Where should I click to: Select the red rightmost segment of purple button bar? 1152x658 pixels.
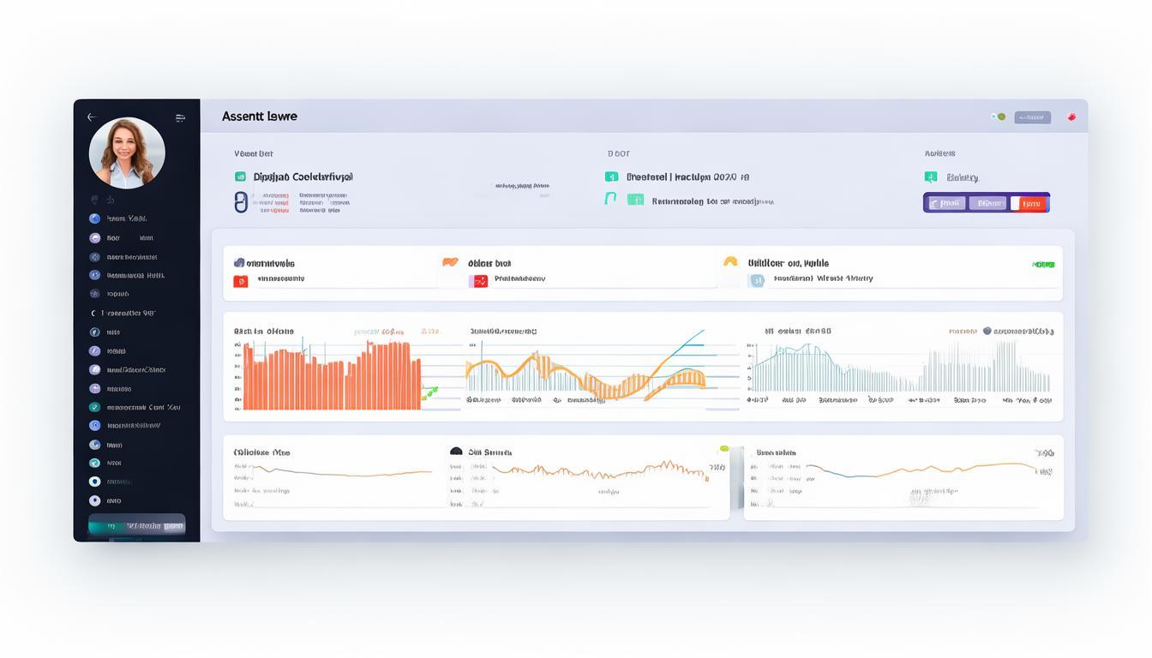pyautogui.click(x=1029, y=204)
